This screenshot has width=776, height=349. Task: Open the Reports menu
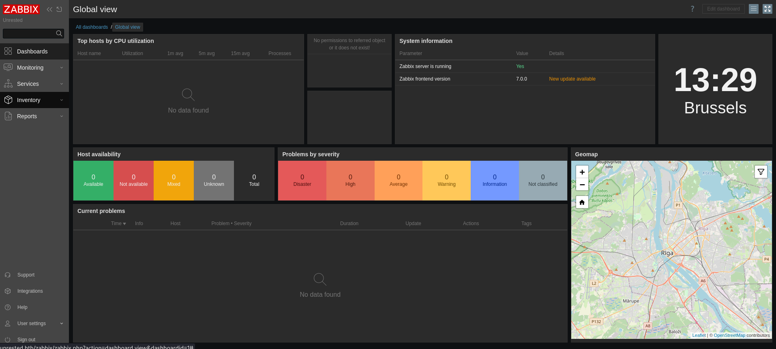(34, 116)
